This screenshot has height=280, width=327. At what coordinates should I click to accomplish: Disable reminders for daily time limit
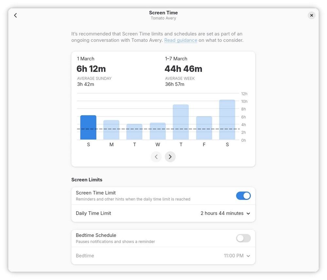pos(243,195)
